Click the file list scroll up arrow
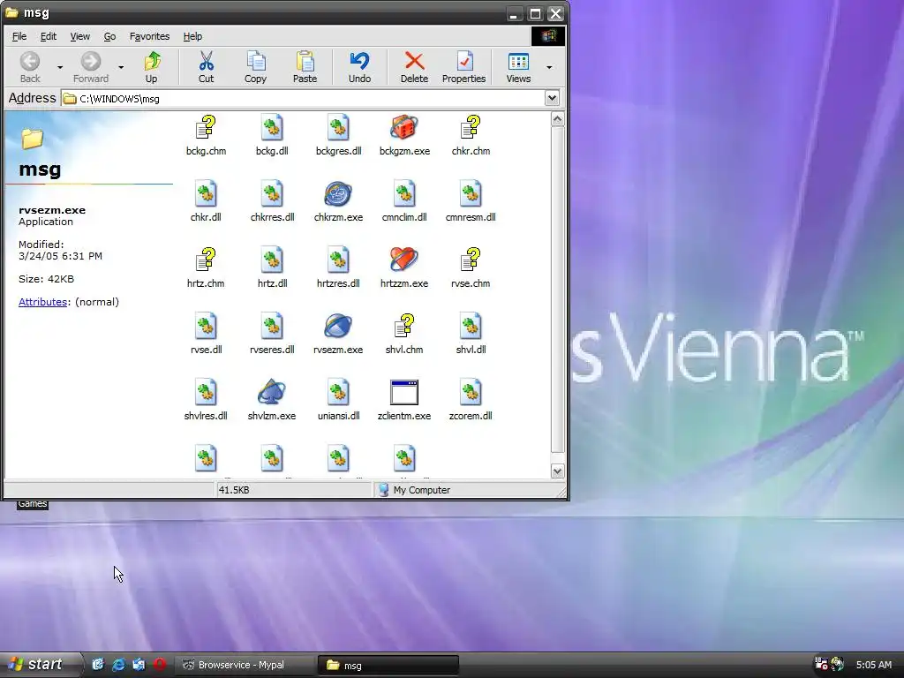The height and width of the screenshot is (678, 904). (x=557, y=119)
